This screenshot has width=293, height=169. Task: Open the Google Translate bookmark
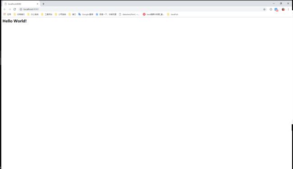86,14
